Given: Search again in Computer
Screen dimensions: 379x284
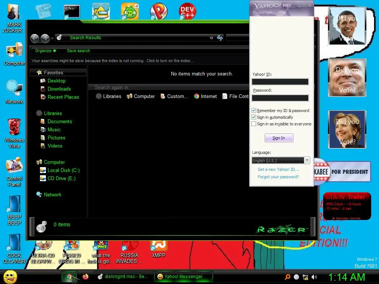Looking at the screenshot, I should (141, 96).
